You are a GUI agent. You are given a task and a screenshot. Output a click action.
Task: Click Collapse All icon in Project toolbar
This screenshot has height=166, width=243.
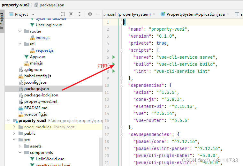[80, 14]
